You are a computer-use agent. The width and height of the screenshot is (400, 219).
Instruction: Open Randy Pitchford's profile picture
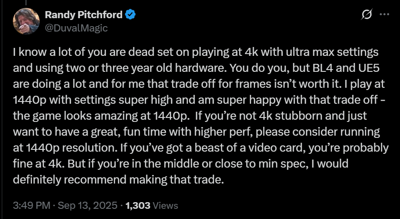point(26,21)
